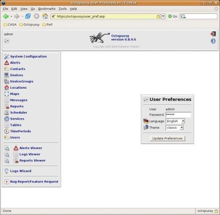Open the DeviceGroups link

pos(22,82)
